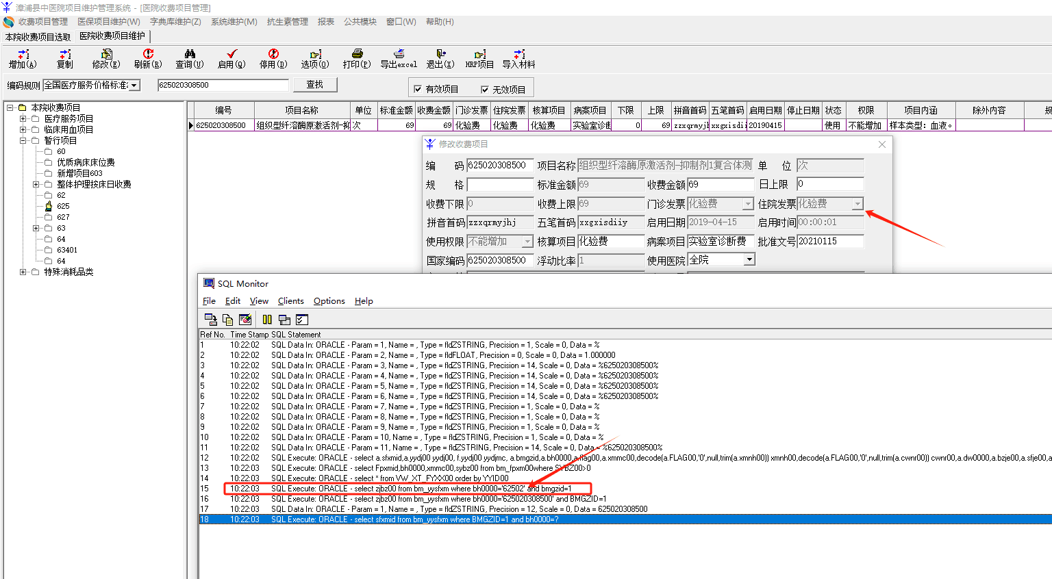This screenshot has height=579, width=1052.
Task: Open the 使用医院 dropdown arrow
Action: coord(749,260)
